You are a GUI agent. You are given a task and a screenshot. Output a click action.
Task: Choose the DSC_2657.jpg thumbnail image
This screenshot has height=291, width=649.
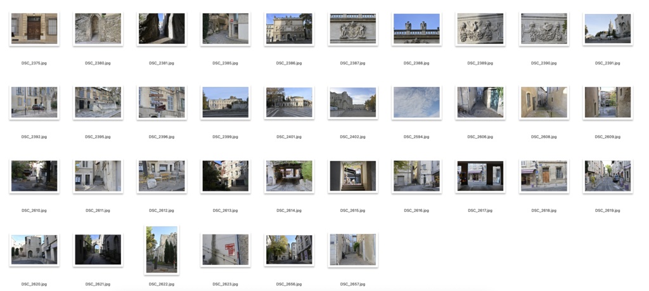353,250
